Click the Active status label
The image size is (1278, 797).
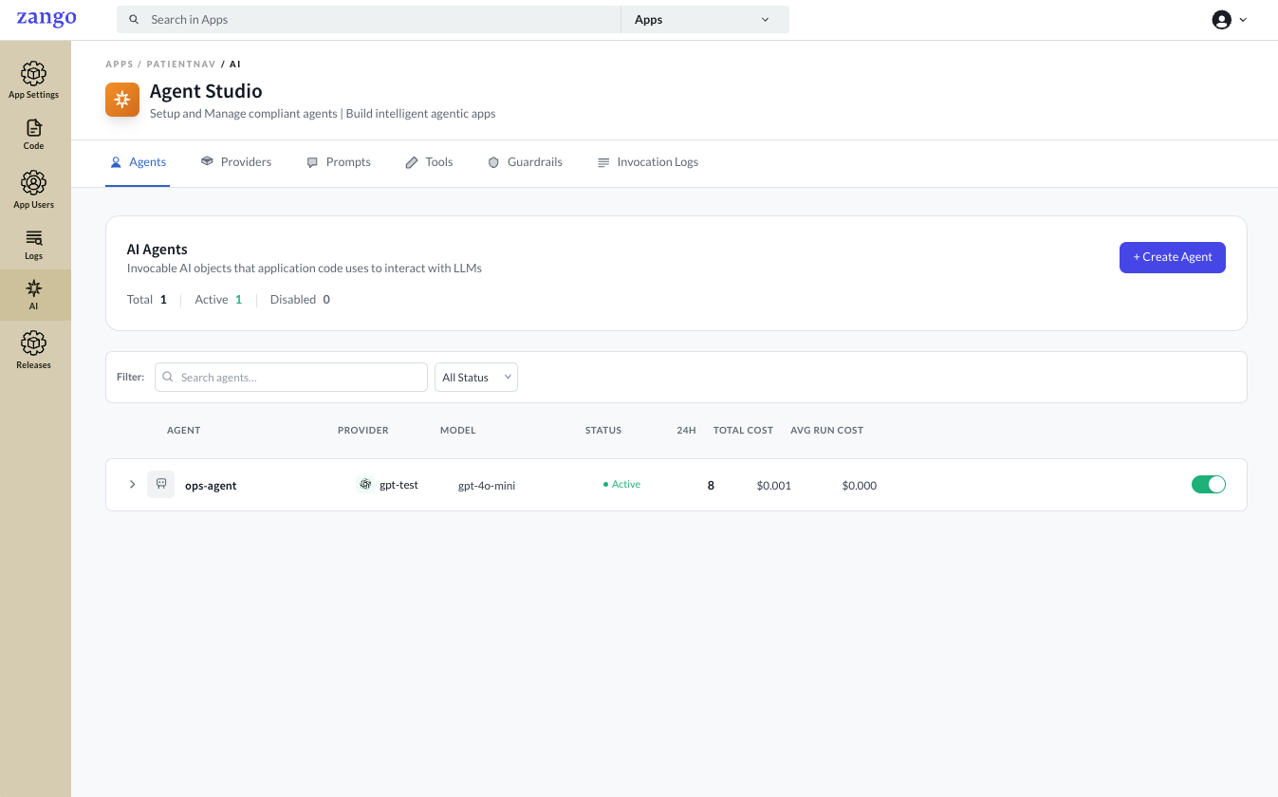(622, 484)
